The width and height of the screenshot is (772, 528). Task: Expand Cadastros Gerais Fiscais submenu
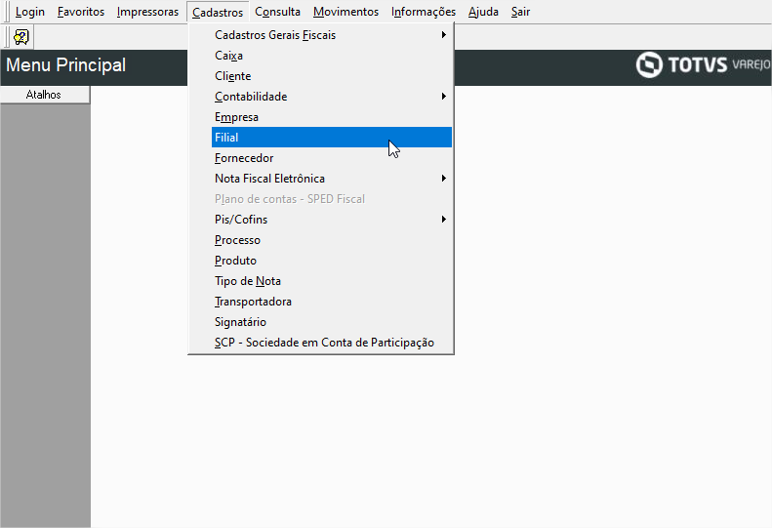(332, 35)
